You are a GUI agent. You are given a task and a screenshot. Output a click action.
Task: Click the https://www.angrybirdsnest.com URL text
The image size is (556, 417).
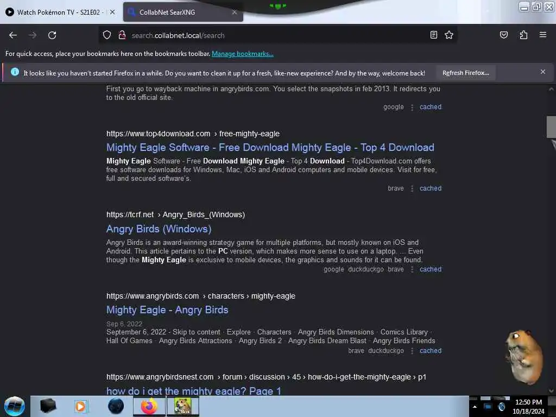pyautogui.click(x=160, y=377)
